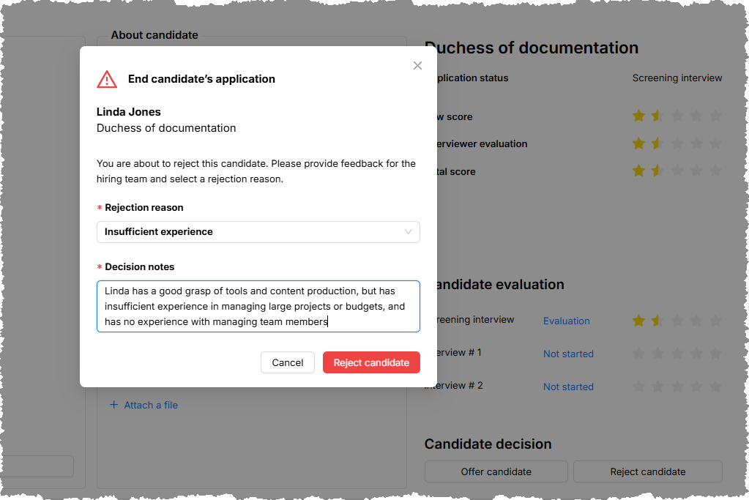Click the red warning triangle icon

pyautogui.click(x=107, y=79)
